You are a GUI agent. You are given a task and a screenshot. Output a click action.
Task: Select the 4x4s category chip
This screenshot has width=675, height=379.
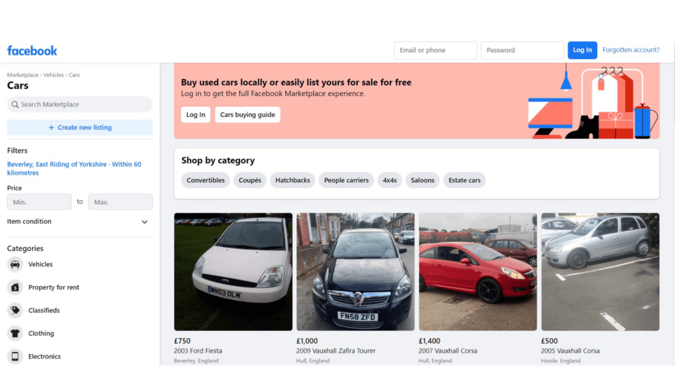(390, 180)
